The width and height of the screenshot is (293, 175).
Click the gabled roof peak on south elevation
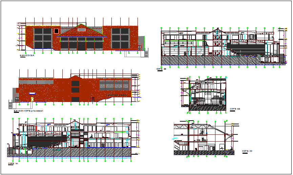pyautogui.click(x=81, y=25)
